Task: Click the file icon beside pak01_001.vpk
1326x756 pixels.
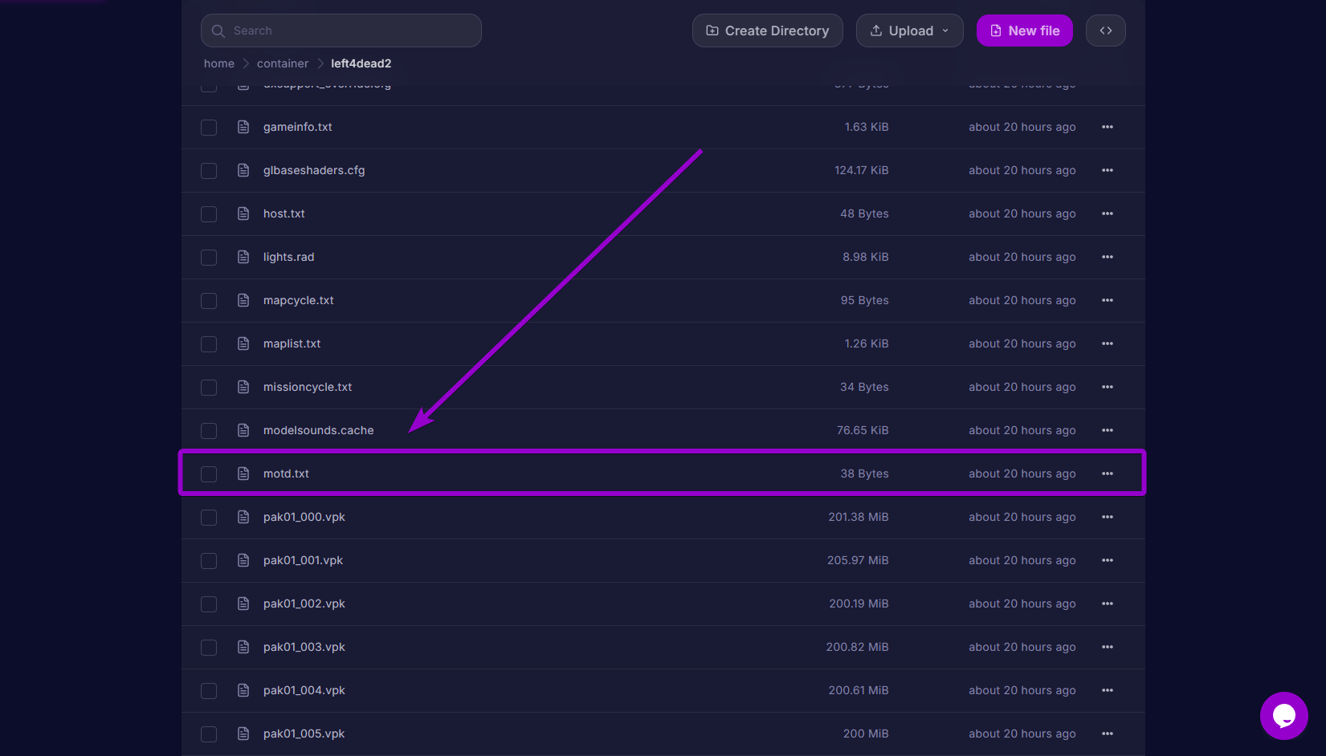Action: click(x=243, y=560)
